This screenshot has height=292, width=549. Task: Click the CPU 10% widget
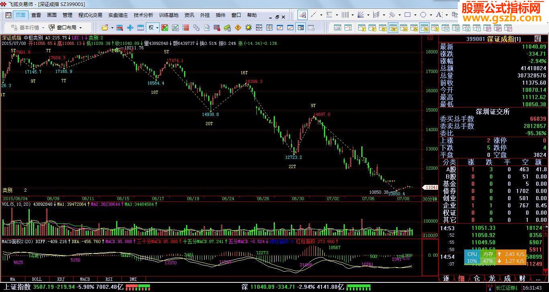tap(472, 257)
